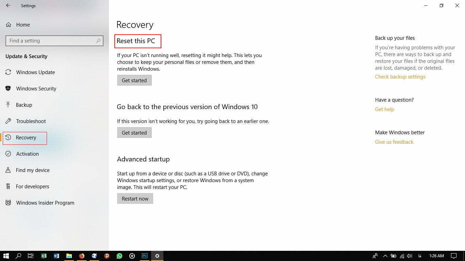The height and width of the screenshot is (261, 465).
Task: Open the Home settings page
Action: click(x=18, y=24)
